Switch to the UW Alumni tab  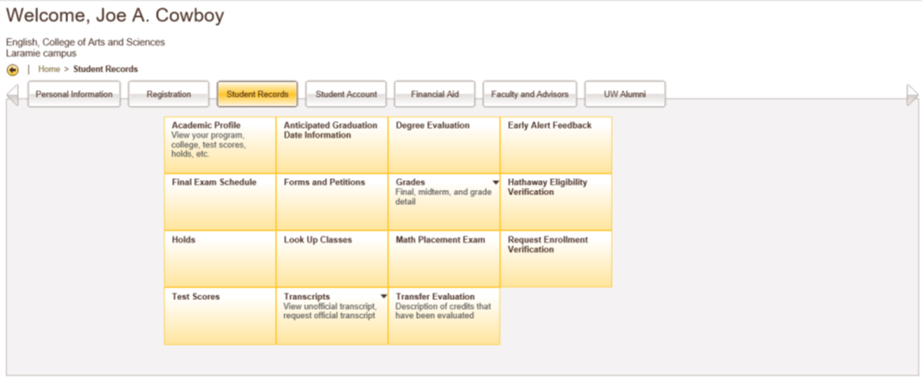click(625, 94)
